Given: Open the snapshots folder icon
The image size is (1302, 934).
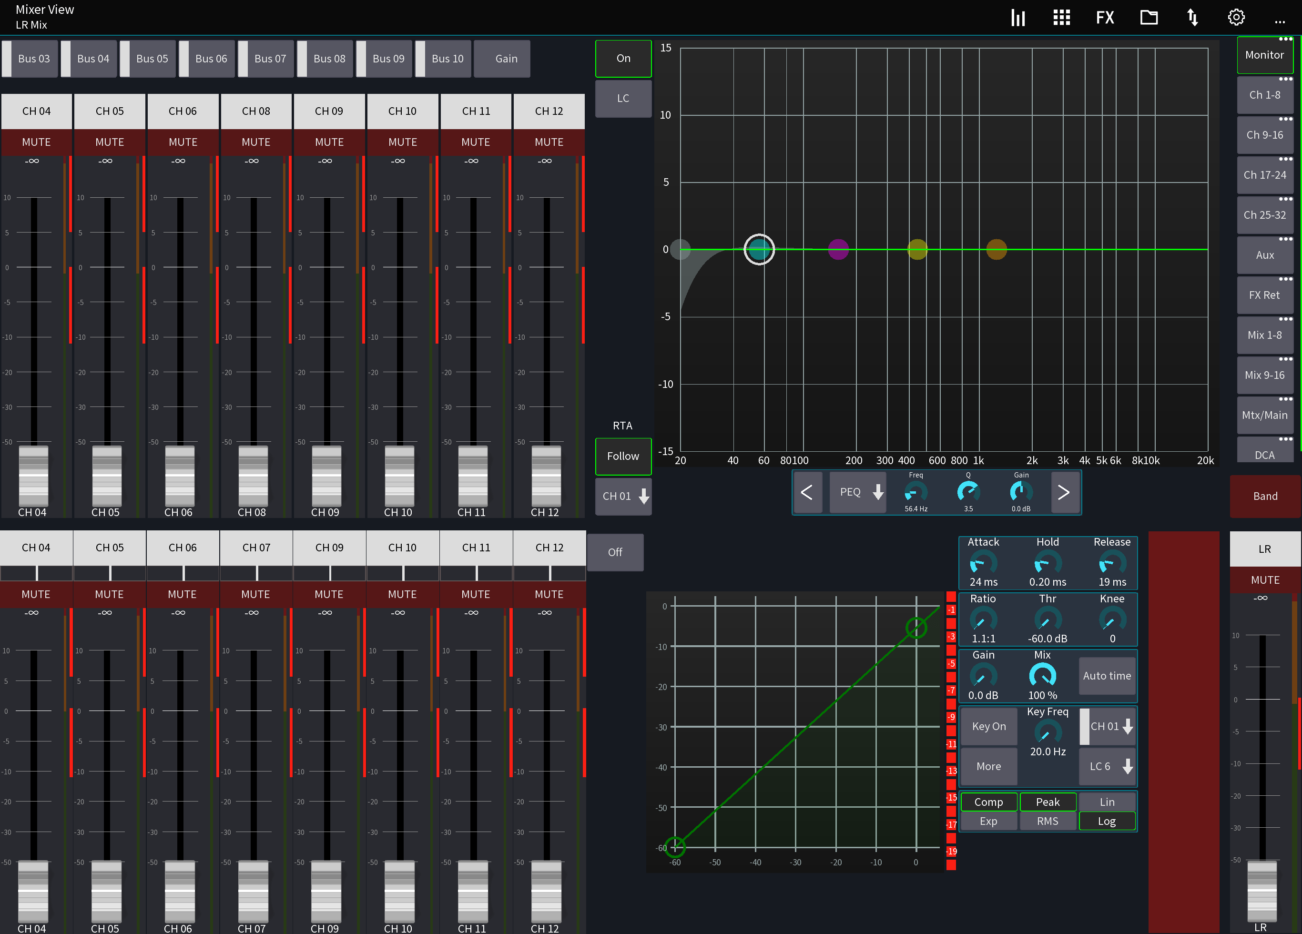Looking at the screenshot, I should click(x=1149, y=17).
